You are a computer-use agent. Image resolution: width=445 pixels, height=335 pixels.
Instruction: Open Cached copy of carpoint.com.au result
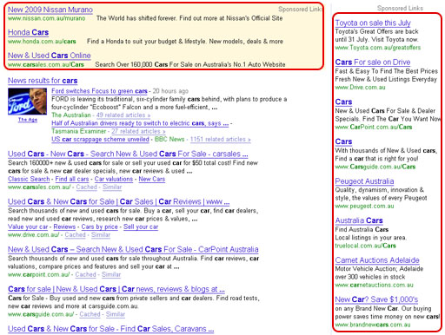85,274
